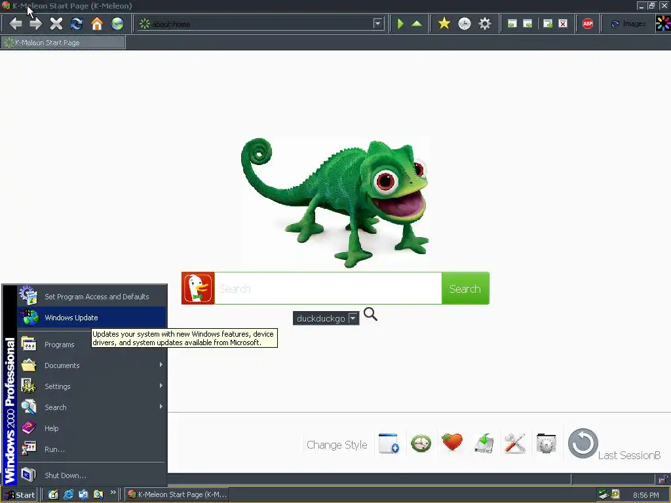Switch to the previous tab icon

[x=512, y=24]
